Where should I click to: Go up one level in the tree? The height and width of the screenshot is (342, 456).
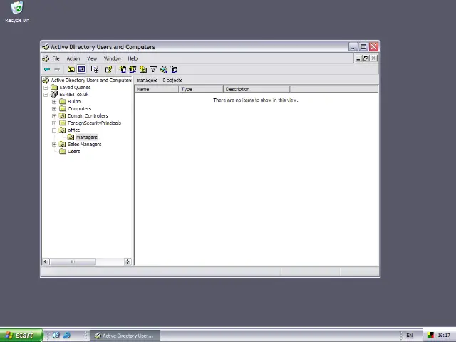[71, 69]
